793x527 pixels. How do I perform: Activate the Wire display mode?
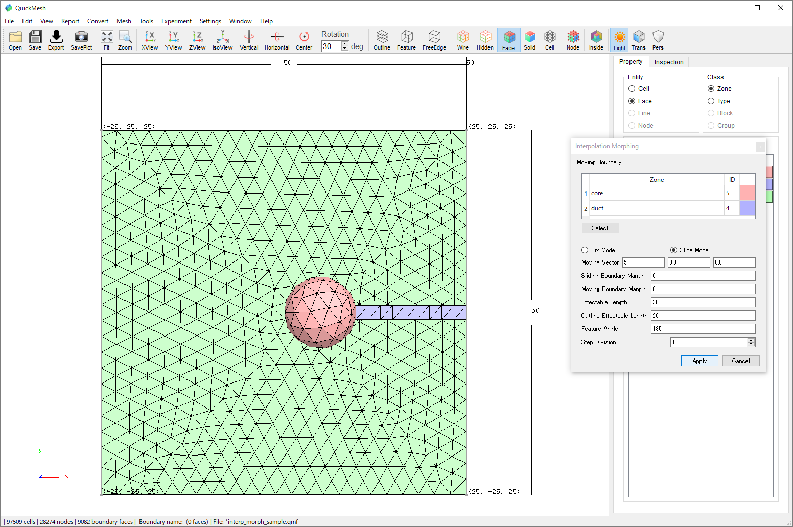[x=462, y=39]
